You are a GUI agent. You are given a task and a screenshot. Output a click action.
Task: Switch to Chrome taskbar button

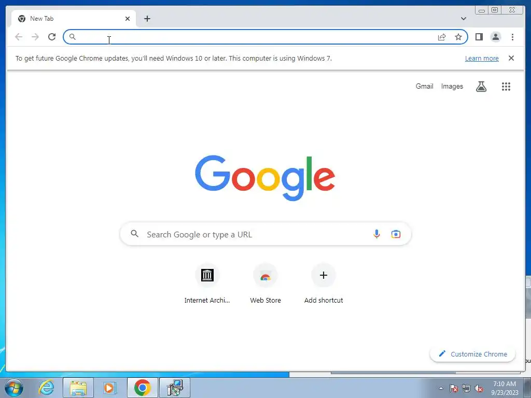pyautogui.click(x=142, y=388)
